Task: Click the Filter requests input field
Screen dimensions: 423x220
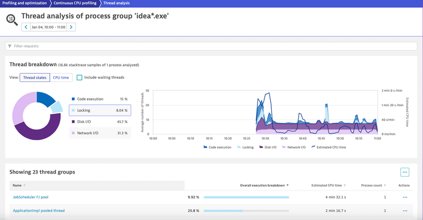Action: 212,46
